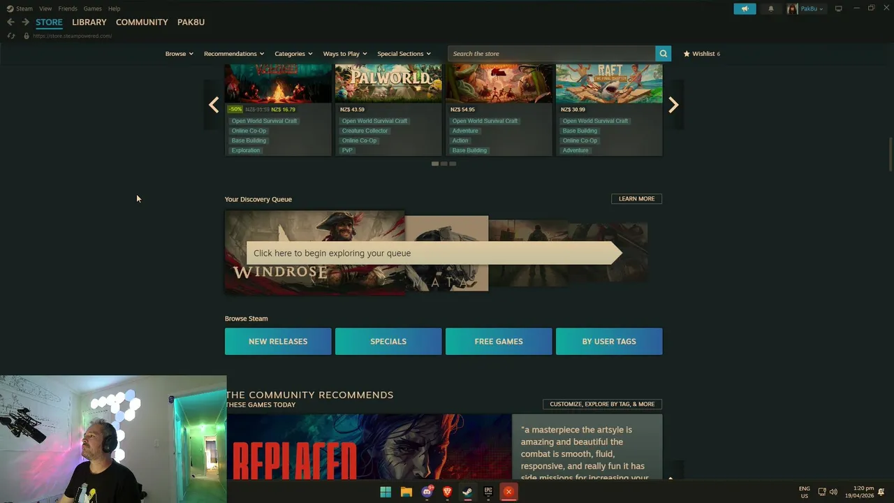The height and width of the screenshot is (503, 894).
Task: Click the PakBu profile avatar
Action: coord(792,8)
